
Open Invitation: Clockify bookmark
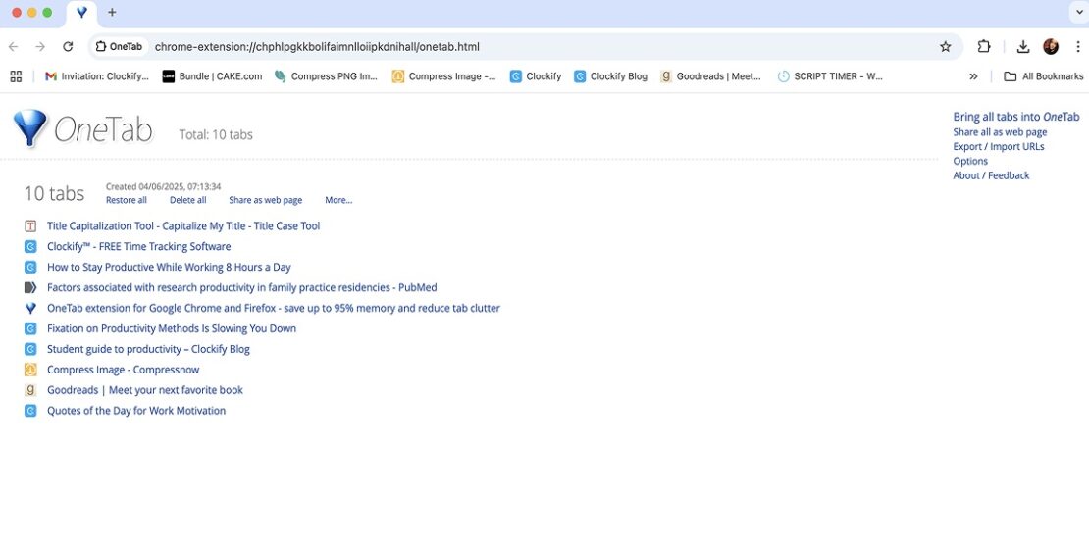pos(97,76)
